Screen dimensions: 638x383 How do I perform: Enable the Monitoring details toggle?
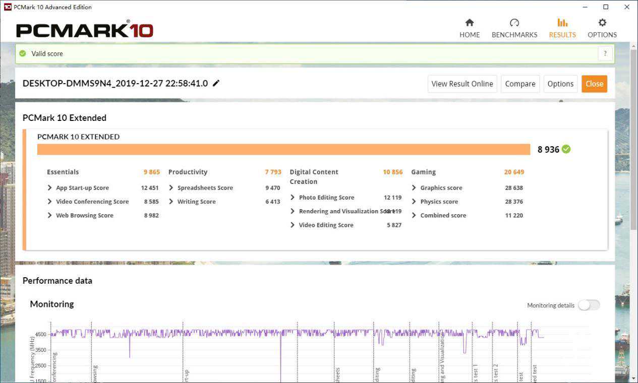click(589, 305)
